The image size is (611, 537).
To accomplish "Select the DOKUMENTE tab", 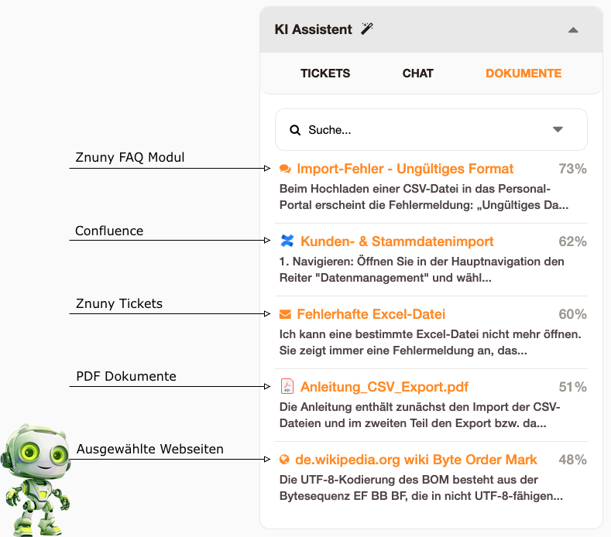I will click(x=523, y=74).
